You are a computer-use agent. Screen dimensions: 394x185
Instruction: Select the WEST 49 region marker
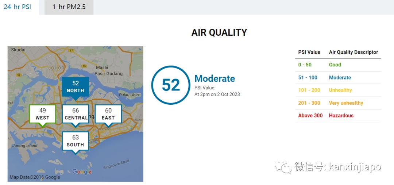42,114
